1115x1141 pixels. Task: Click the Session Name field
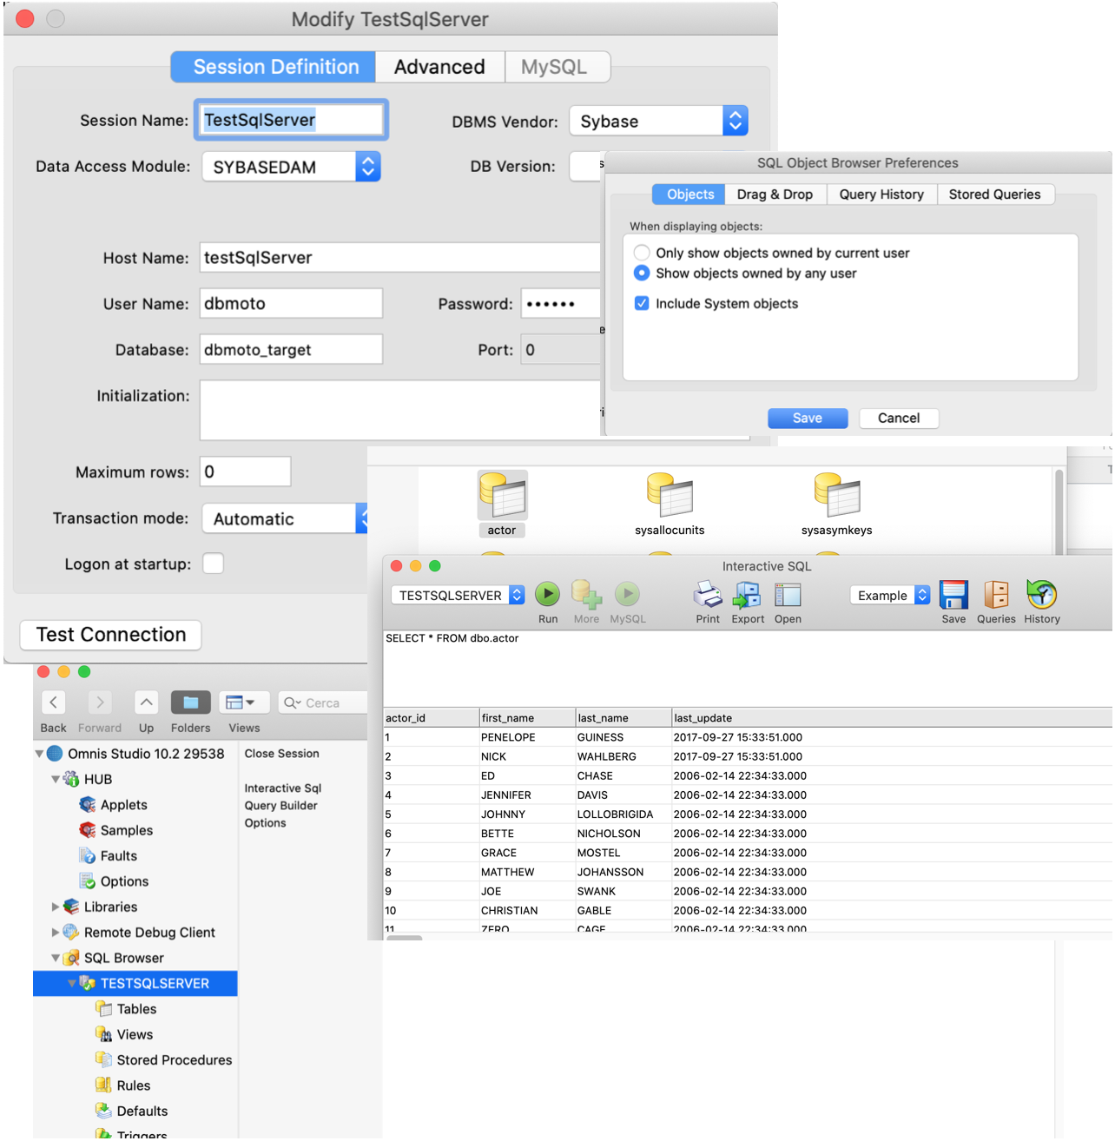(x=291, y=120)
